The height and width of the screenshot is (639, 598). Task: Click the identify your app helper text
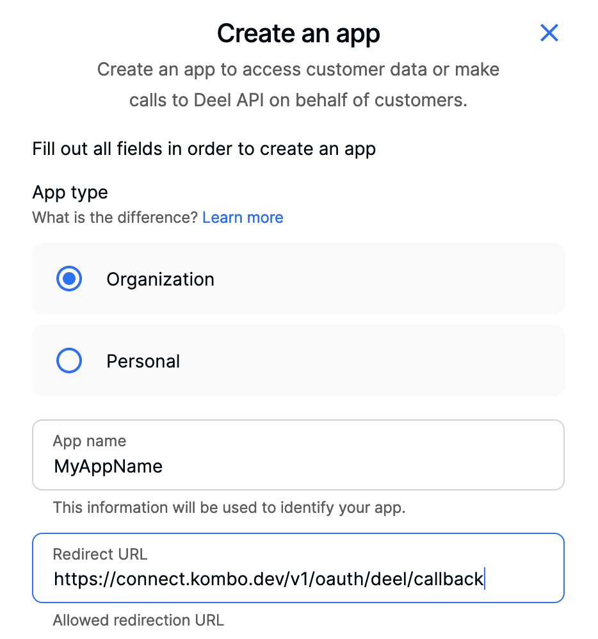[229, 508]
